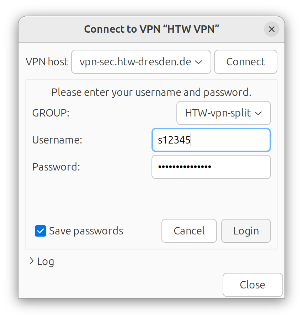Screen dimensions: 303x319
Task: Click the "Save passwords" label text
Action: pos(86,231)
